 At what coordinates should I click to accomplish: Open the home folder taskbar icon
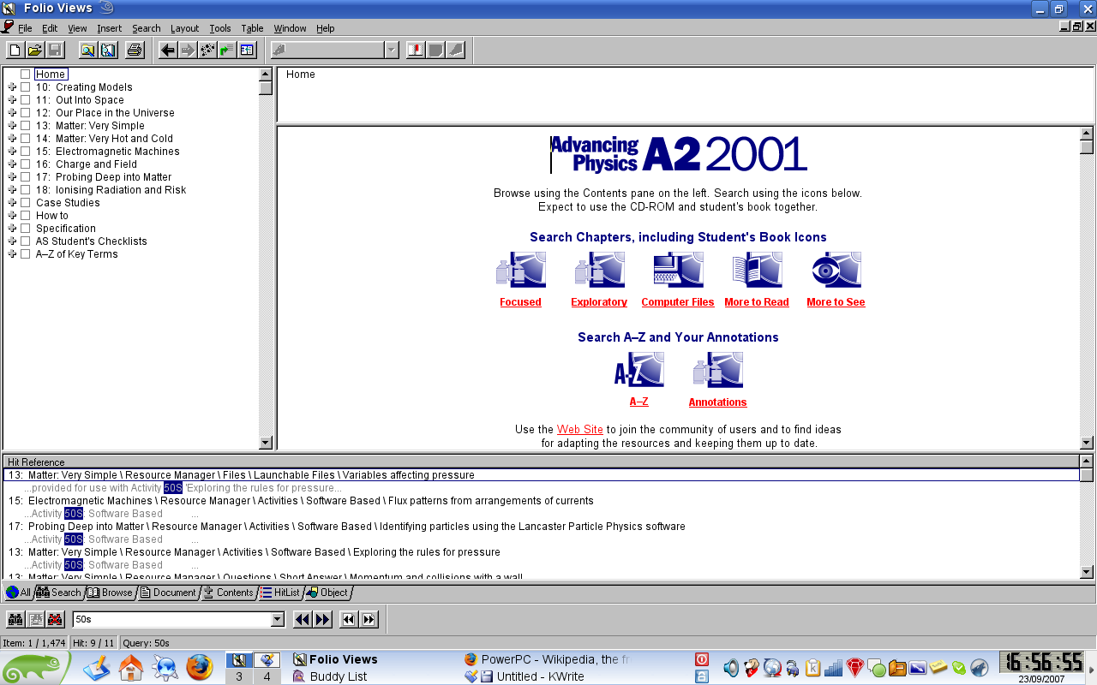131,667
